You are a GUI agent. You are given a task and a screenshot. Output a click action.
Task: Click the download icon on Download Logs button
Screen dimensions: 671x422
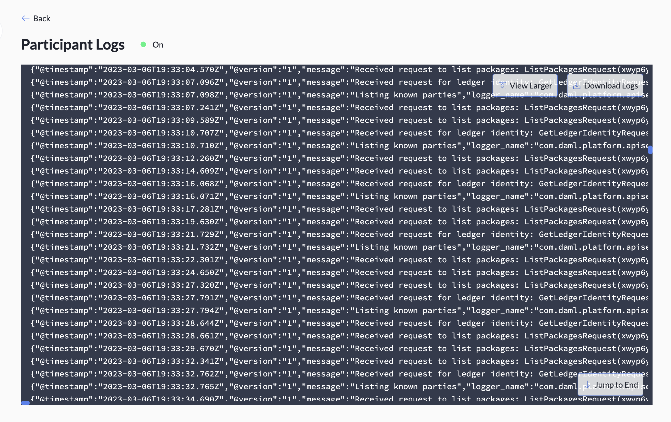[x=577, y=85]
